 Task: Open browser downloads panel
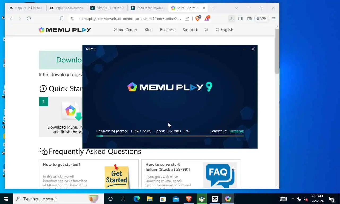pyautogui.click(x=232, y=19)
